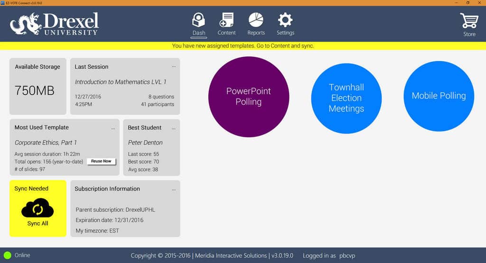Click the Drexel University dragon logo
This screenshot has height=263, width=486.
(26, 24)
